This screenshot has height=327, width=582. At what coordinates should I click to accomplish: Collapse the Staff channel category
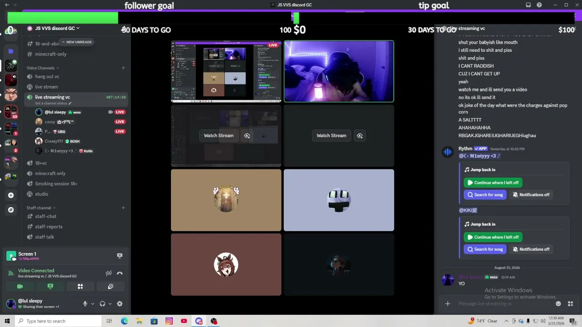[x=41, y=208]
